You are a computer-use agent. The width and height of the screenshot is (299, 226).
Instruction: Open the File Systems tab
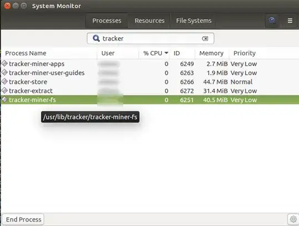point(194,21)
